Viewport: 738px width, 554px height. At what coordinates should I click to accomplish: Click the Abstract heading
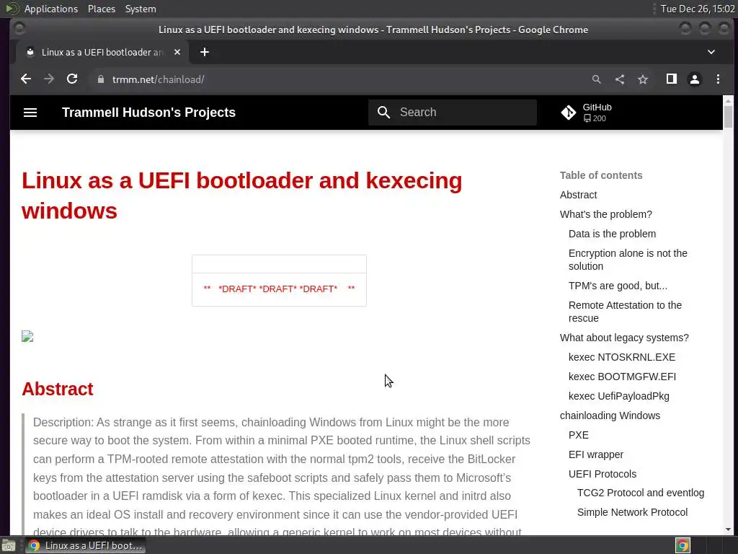pos(58,389)
